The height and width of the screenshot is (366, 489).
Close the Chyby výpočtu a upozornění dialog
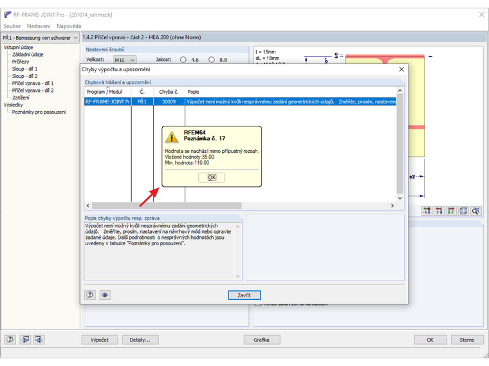pos(401,69)
